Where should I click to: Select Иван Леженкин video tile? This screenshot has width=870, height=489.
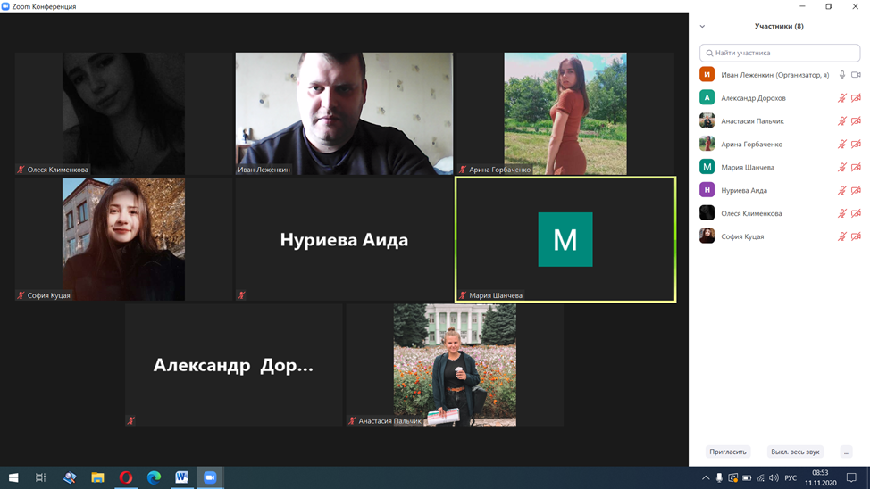pos(344,113)
